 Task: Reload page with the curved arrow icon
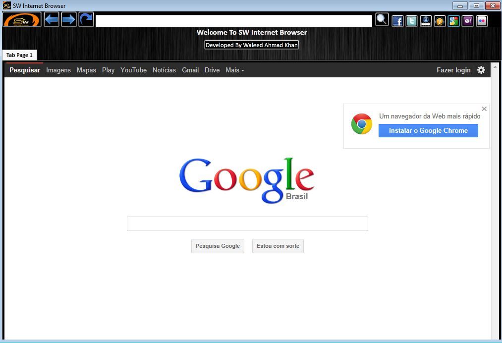(86, 20)
